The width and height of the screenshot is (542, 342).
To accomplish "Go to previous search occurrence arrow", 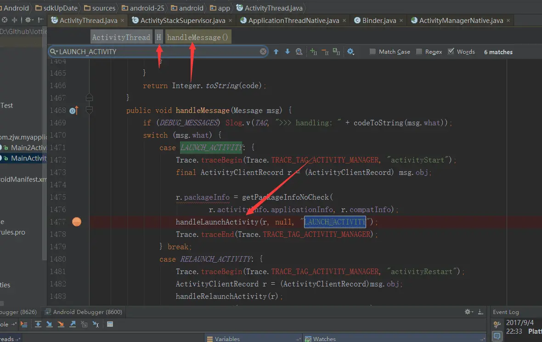I will (x=276, y=51).
